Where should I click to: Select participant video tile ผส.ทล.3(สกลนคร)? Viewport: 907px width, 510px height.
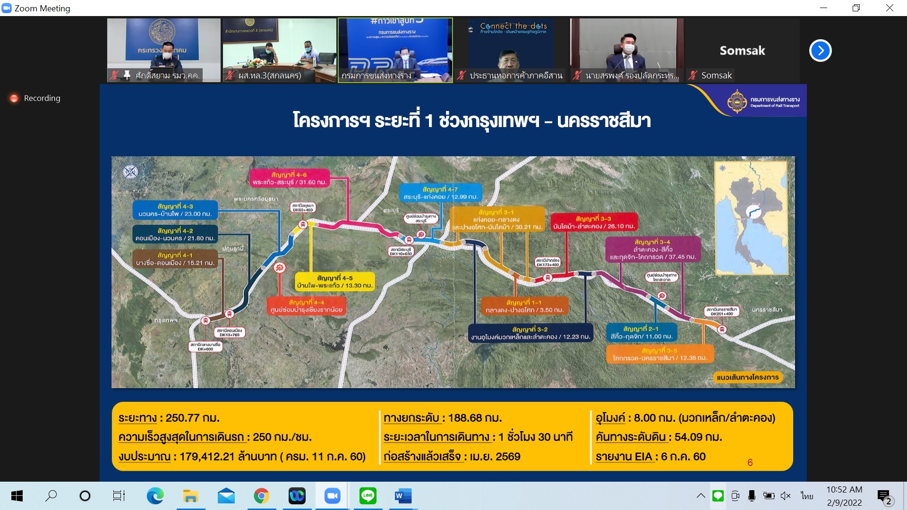point(279,51)
